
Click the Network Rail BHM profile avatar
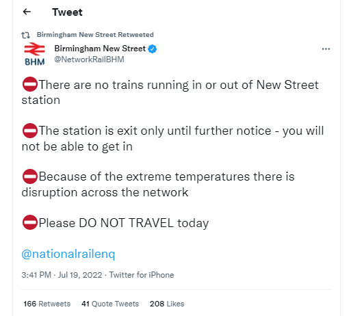coord(34,54)
